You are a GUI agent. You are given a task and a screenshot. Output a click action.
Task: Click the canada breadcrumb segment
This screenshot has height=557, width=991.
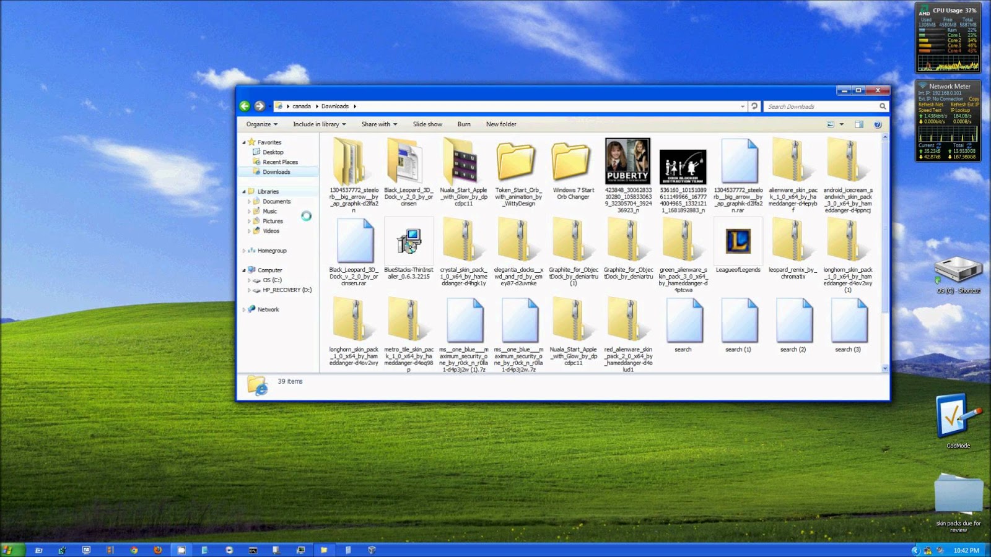[x=302, y=106]
